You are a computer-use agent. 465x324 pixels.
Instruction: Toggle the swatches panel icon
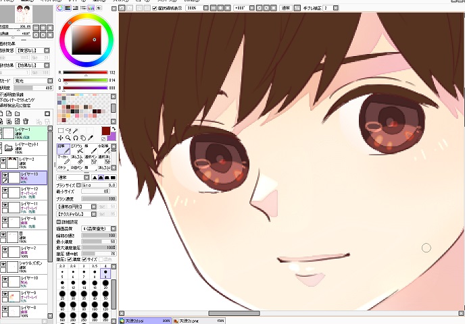tap(91, 8)
